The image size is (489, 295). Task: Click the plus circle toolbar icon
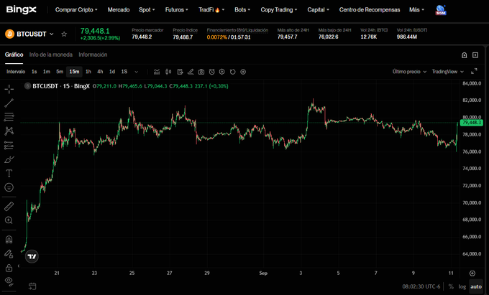pos(243,72)
